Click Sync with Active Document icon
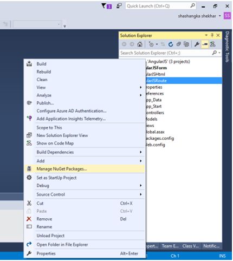Screen dimensions: 233x261 [x=163, y=44]
